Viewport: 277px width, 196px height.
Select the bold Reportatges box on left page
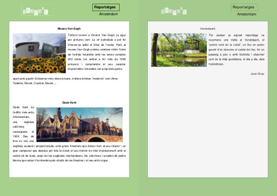pos(106,7)
